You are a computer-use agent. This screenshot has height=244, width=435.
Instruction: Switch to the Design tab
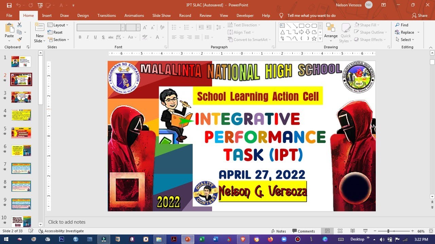(x=83, y=16)
